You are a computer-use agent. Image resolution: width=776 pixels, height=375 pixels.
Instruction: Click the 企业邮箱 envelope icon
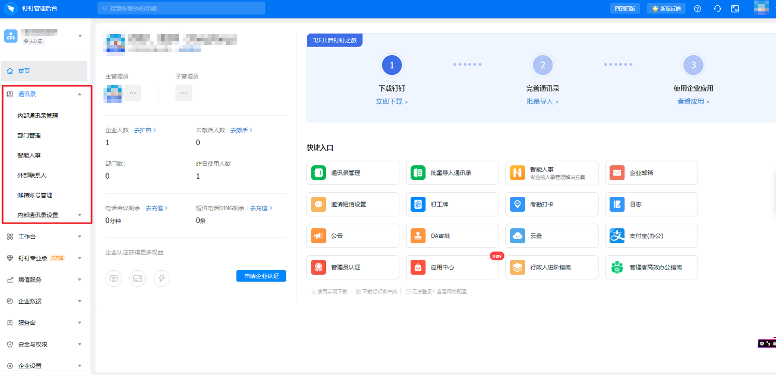pyautogui.click(x=617, y=173)
